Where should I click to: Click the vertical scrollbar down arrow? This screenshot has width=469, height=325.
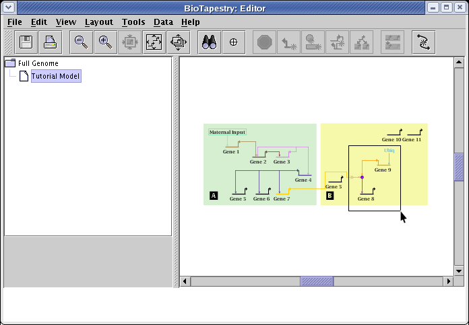(459, 270)
